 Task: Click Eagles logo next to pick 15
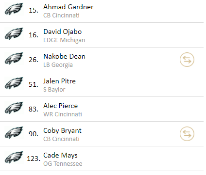point(14,9)
